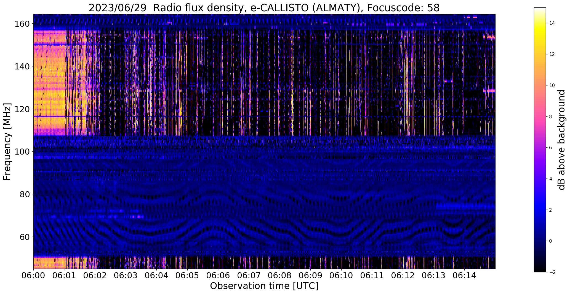Click the 06:01 time tick label

[64, 275]
